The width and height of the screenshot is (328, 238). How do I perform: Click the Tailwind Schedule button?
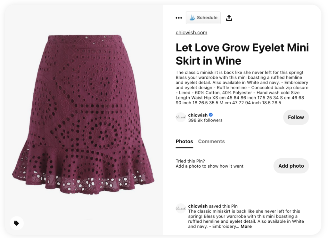(x=203, y=18)
